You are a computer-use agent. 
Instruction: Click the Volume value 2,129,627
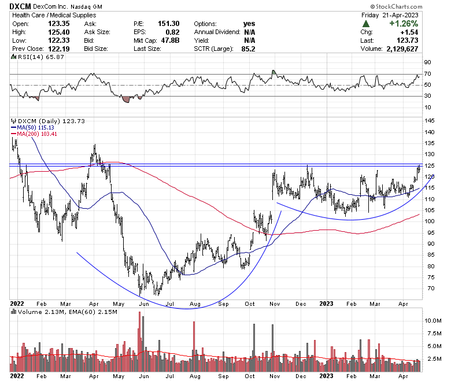pyautogui.click(x=402, y=49)
